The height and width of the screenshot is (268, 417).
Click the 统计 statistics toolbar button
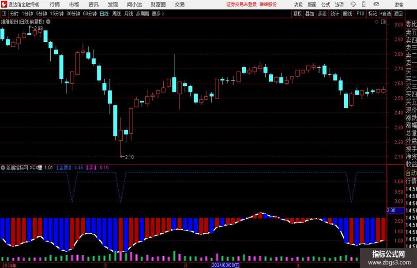pyautogui.click(x=334, y=14)
